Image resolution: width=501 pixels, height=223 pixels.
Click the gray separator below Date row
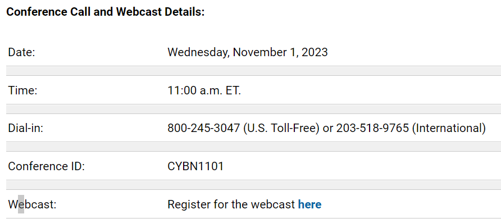(x=253, y=71)
